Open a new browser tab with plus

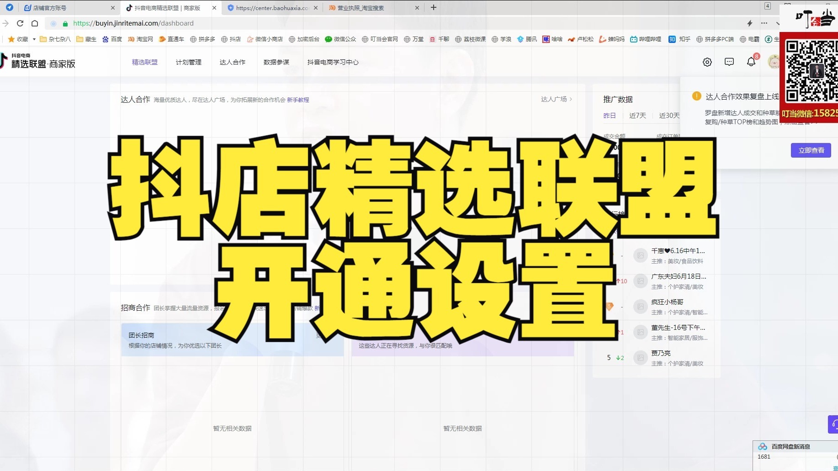pyautogui.click(x=434, y=7)
